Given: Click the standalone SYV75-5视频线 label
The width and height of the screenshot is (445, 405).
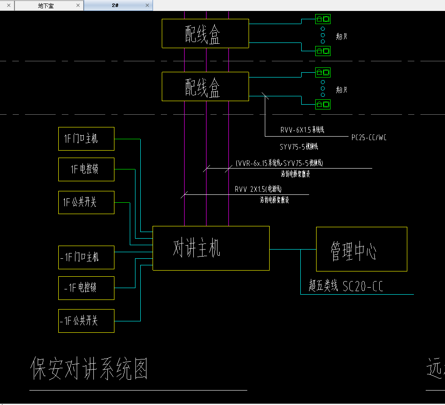Looking at the screenshot, I should [299, 147].
